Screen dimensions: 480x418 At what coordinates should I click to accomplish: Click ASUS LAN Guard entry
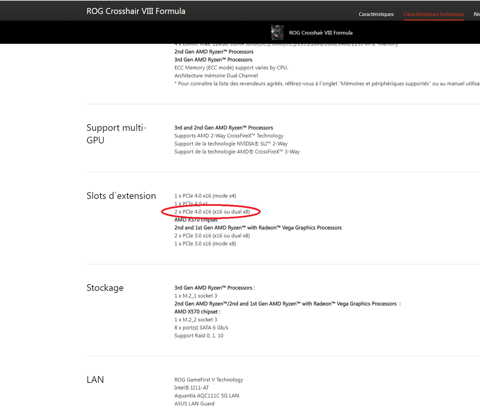click(x=194, y=403)
